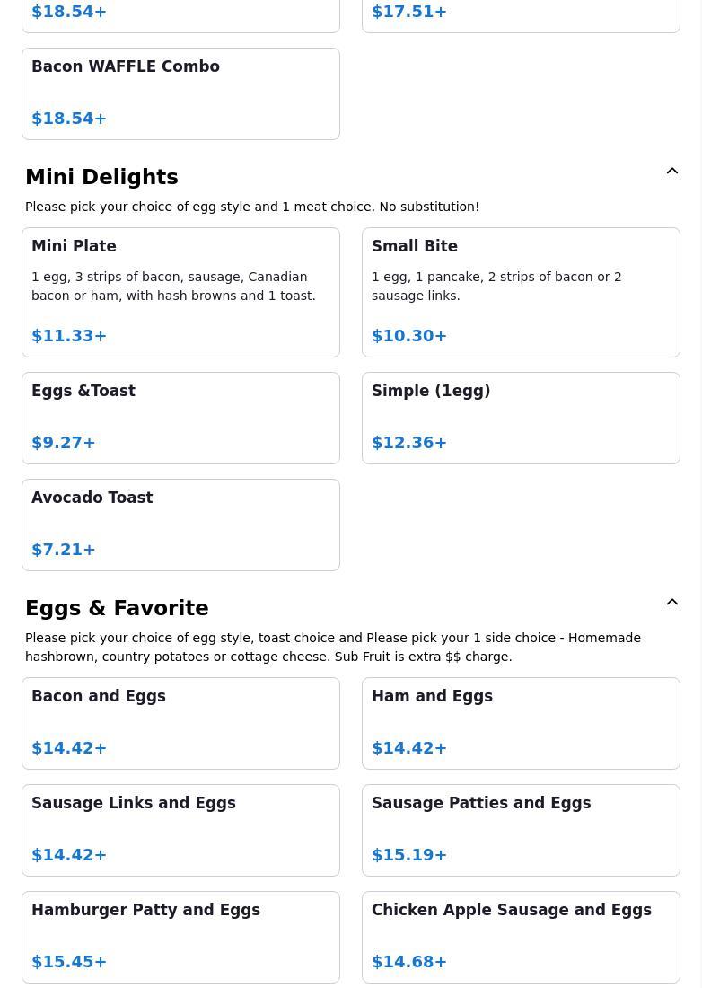Click the $10.30+ Small Bite price
This screenshot has width=702, height=988.
coord(409,336)
